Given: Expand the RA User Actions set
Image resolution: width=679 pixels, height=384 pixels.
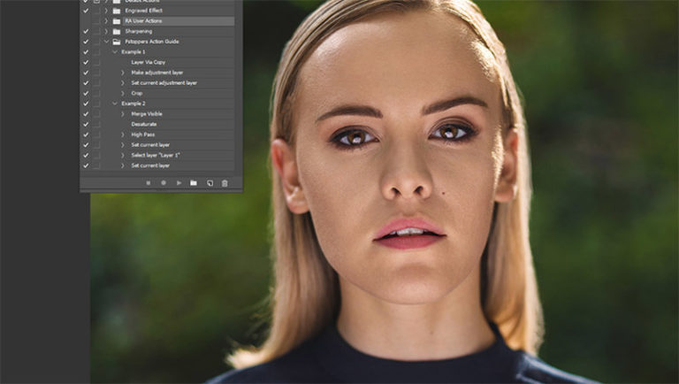Looking at the screenshot, I should pos(106,21).
